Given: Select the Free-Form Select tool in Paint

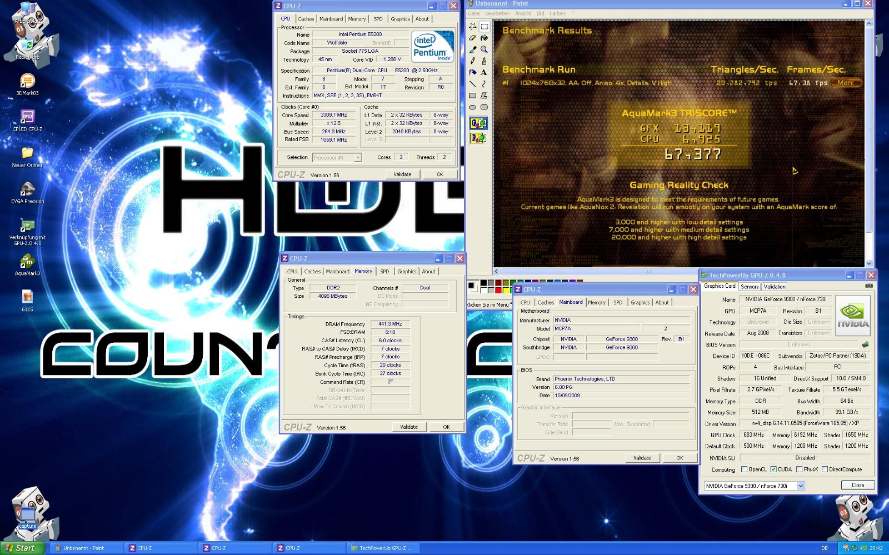Looking at the screenshot, I should pyautogui.click(x=472, y=26).
